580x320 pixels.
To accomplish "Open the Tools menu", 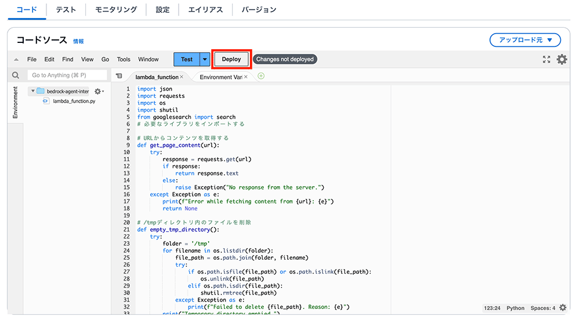I will pos(124,59).
